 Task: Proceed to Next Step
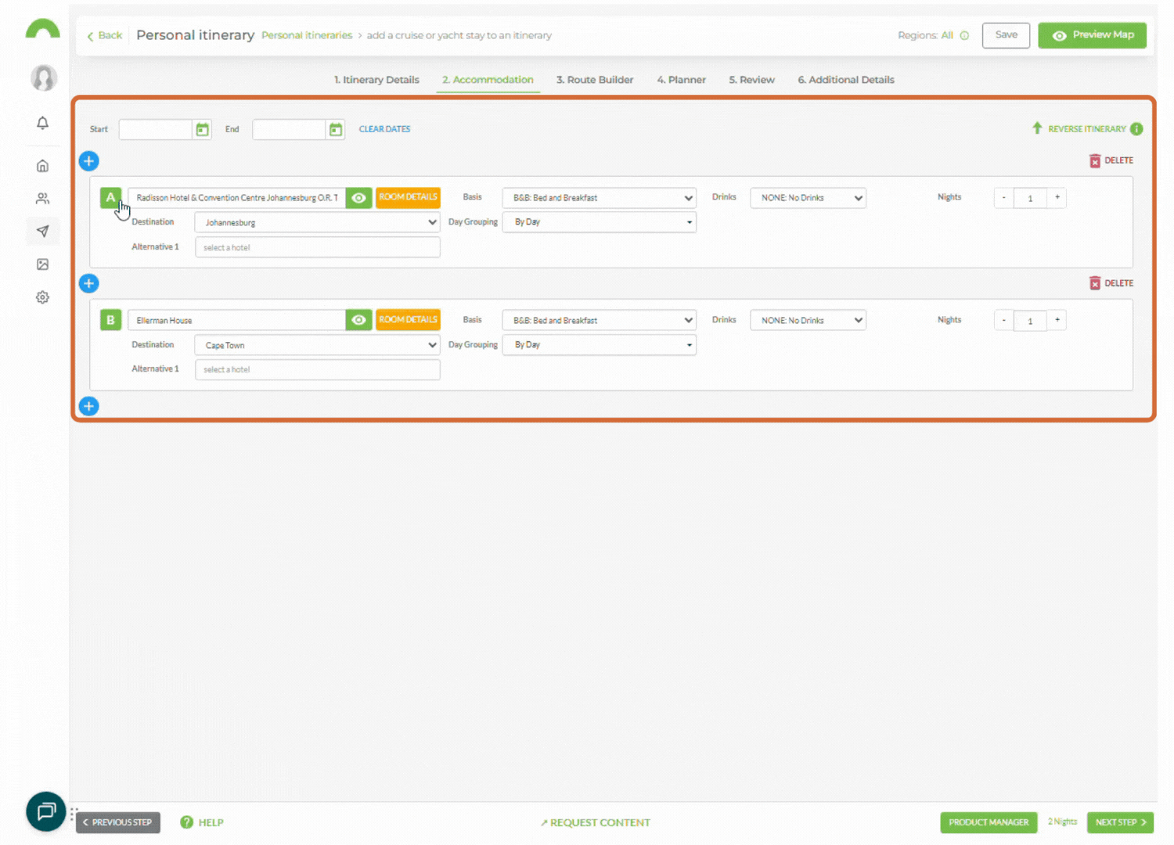1120,822
